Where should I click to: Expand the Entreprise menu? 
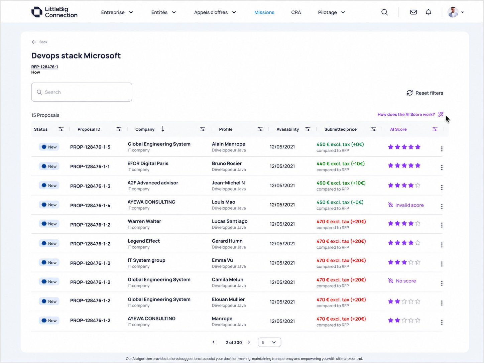(117, 12)
